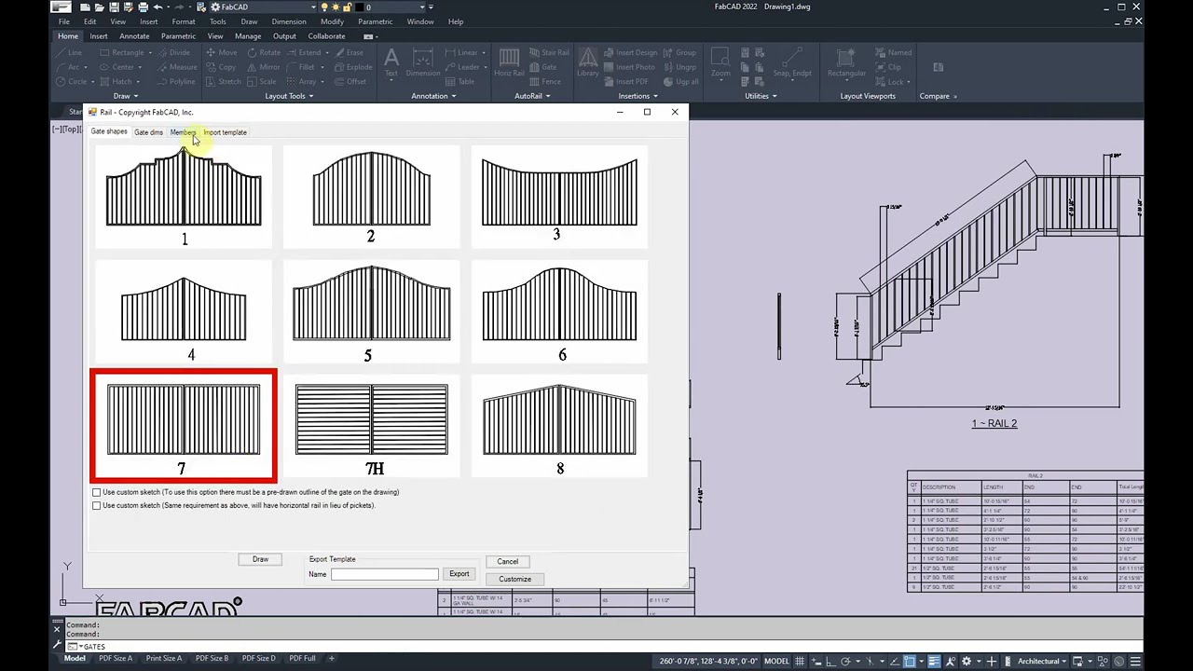Expand the AutoRail panel dropdown

(531, 96)
